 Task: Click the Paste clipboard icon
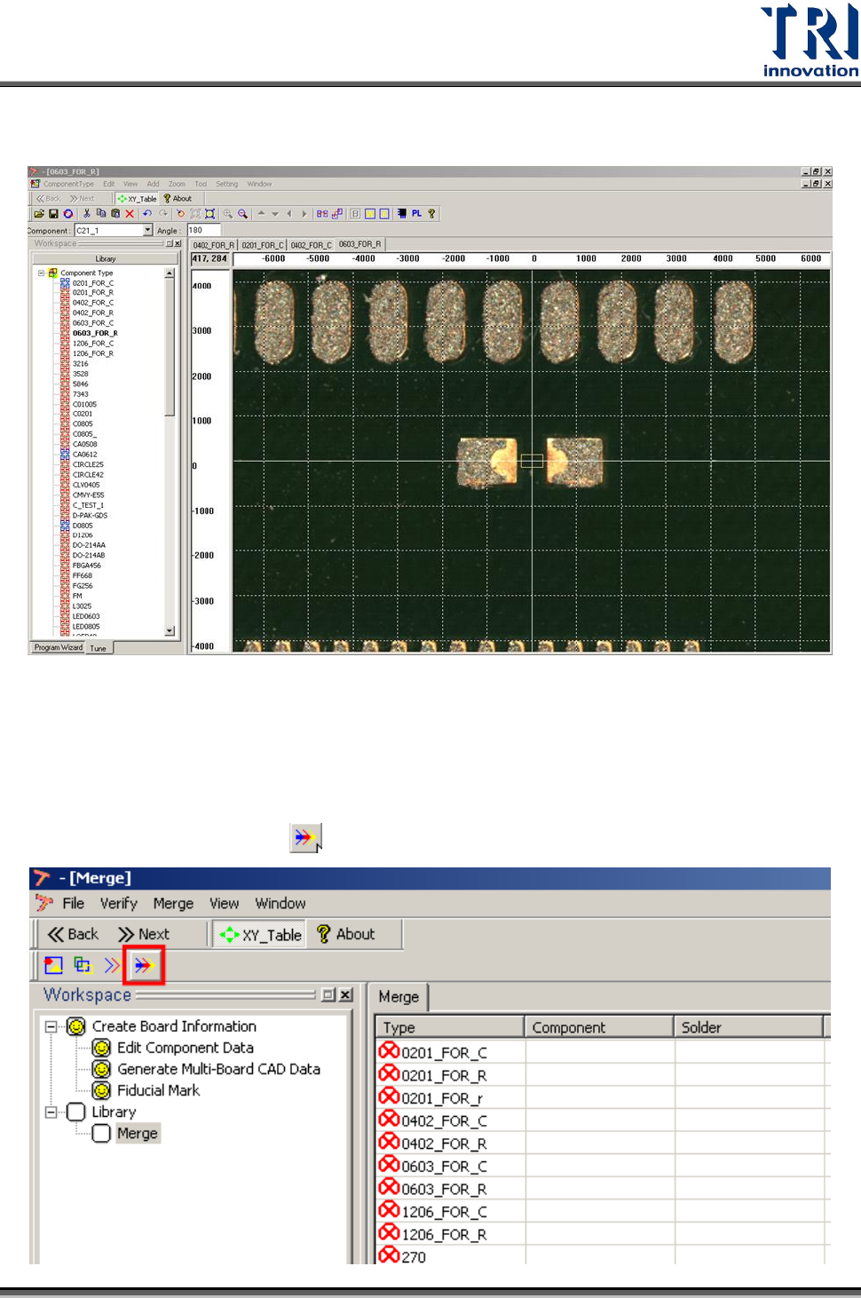click(x=115, y=214)
